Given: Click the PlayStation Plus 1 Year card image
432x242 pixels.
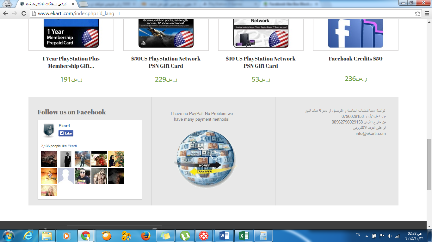Looking at the screenshot, I should click(x=71, y=33).
